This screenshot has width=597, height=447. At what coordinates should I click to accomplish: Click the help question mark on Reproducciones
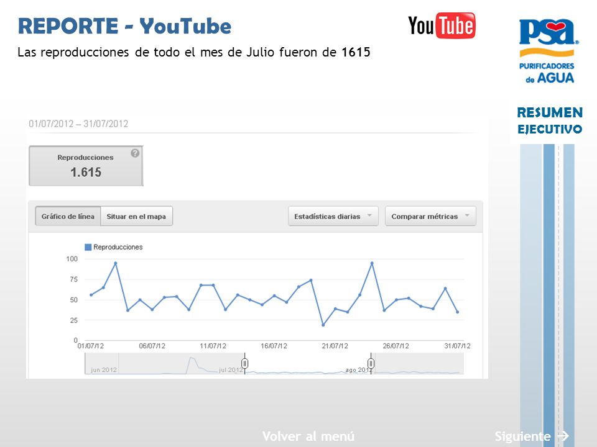click(135, 153)
